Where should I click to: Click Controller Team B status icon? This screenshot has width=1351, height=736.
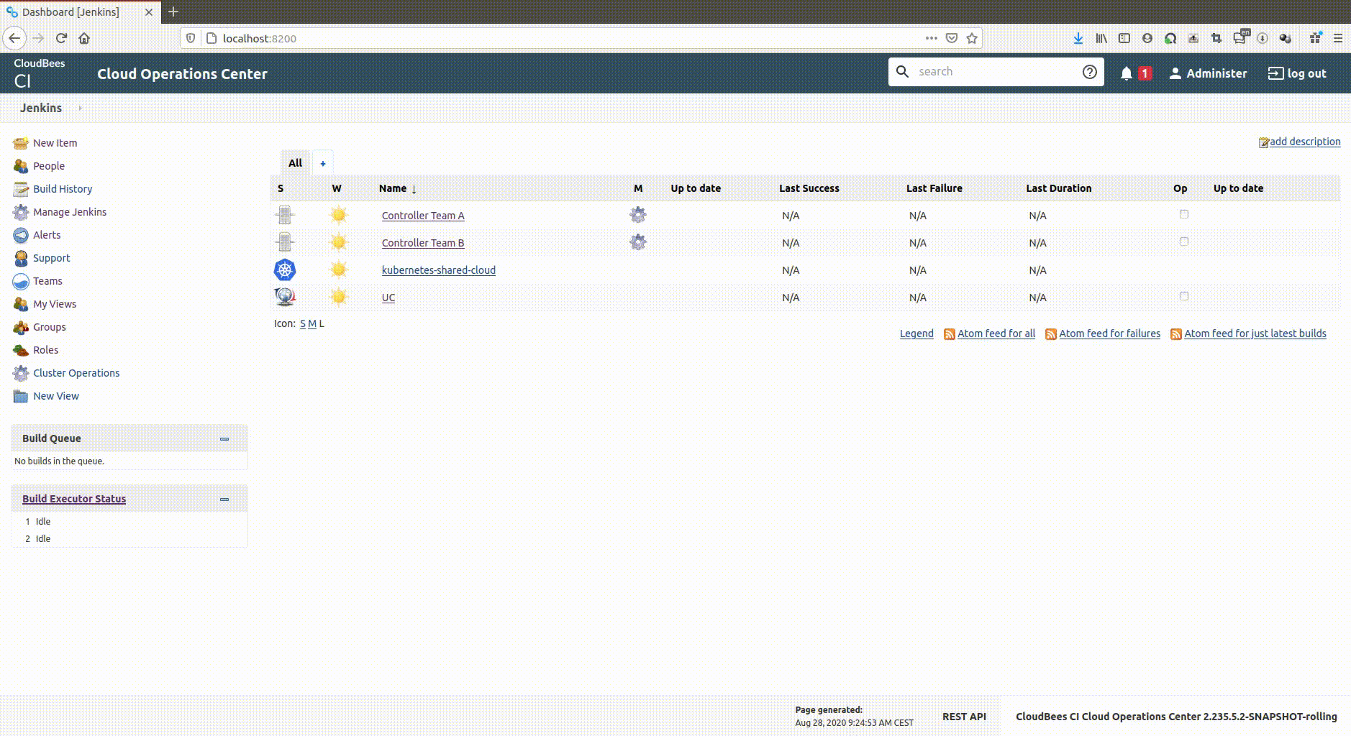(285, 242)
